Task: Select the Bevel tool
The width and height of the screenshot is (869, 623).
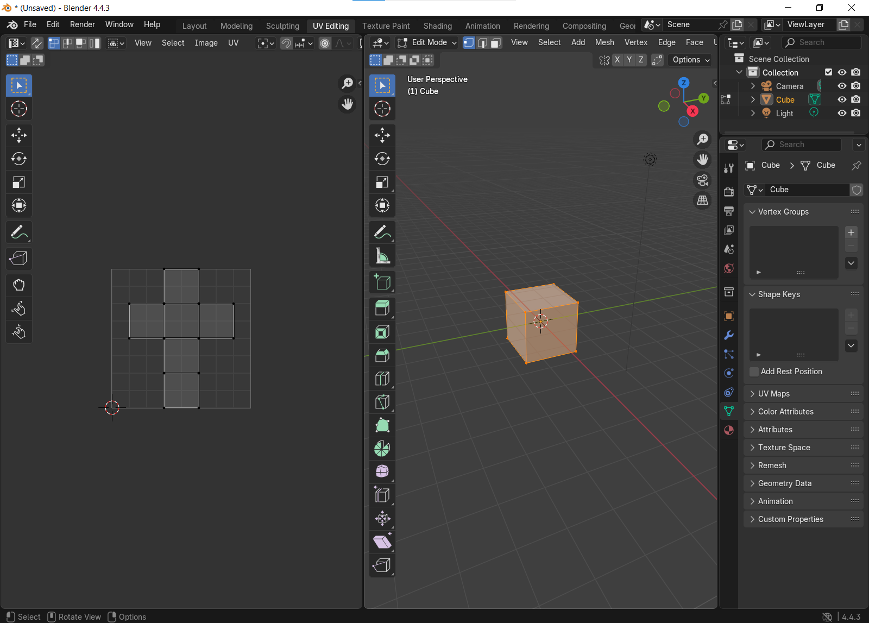Action: (x=382, y=355)
